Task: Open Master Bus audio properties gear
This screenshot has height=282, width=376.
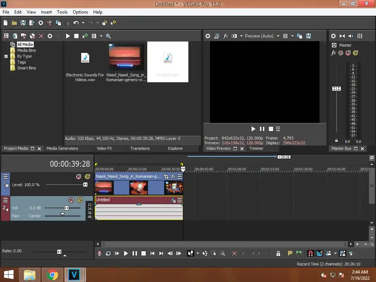Action: 333,36
